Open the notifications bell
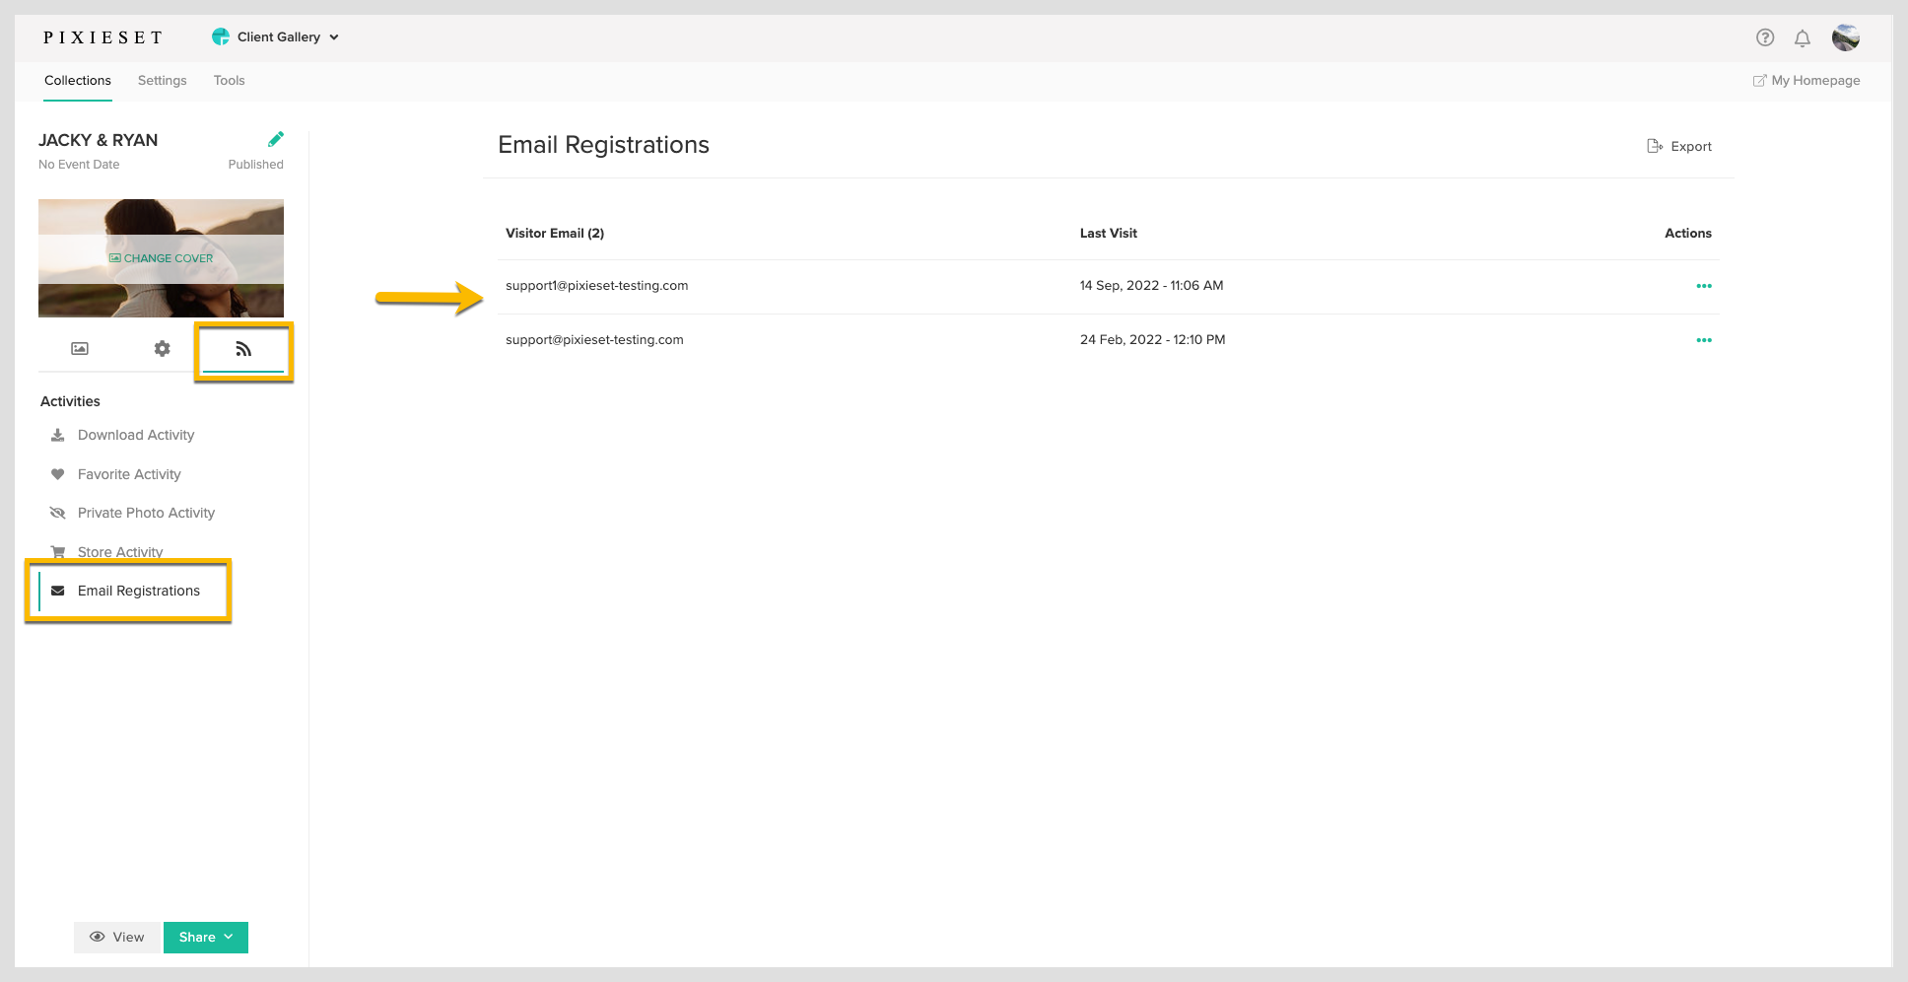The image size is (1908, 982). point(1803,38)
